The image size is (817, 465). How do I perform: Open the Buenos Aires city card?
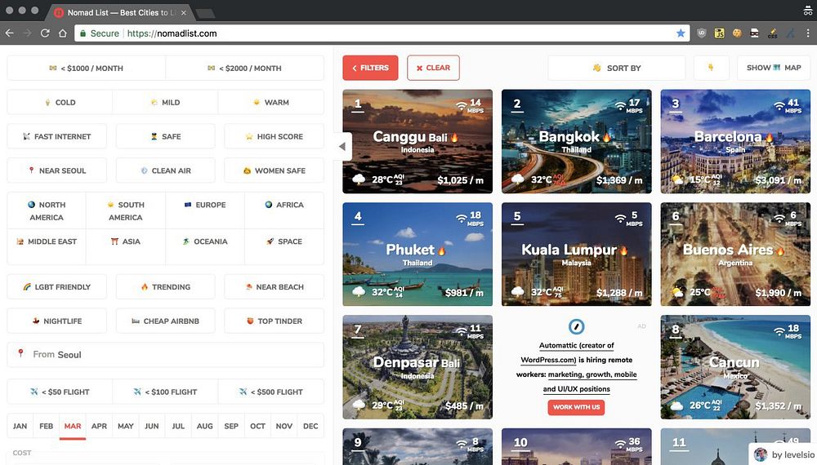735,255
